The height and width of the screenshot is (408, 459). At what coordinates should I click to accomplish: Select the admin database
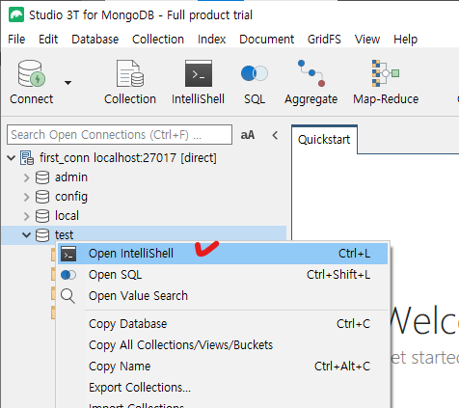tap(71, 177)
